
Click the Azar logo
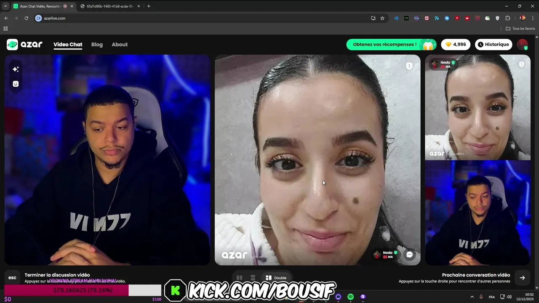pos(24,45)
